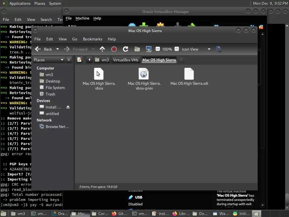Select the Mac OS High Sierra.vdi file
This screenshot has height=217, width=289.
coord(189,77)
